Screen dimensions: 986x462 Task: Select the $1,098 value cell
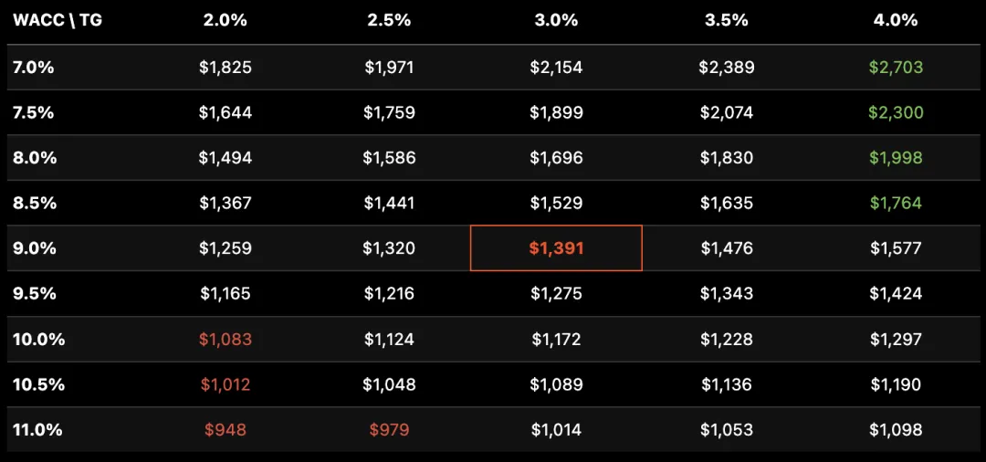click(x=896, y=430)
